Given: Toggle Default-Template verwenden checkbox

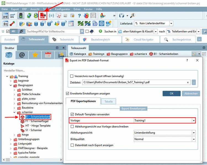Looking at the screenshot, I should pyautogui.click(x=72, y=114).
